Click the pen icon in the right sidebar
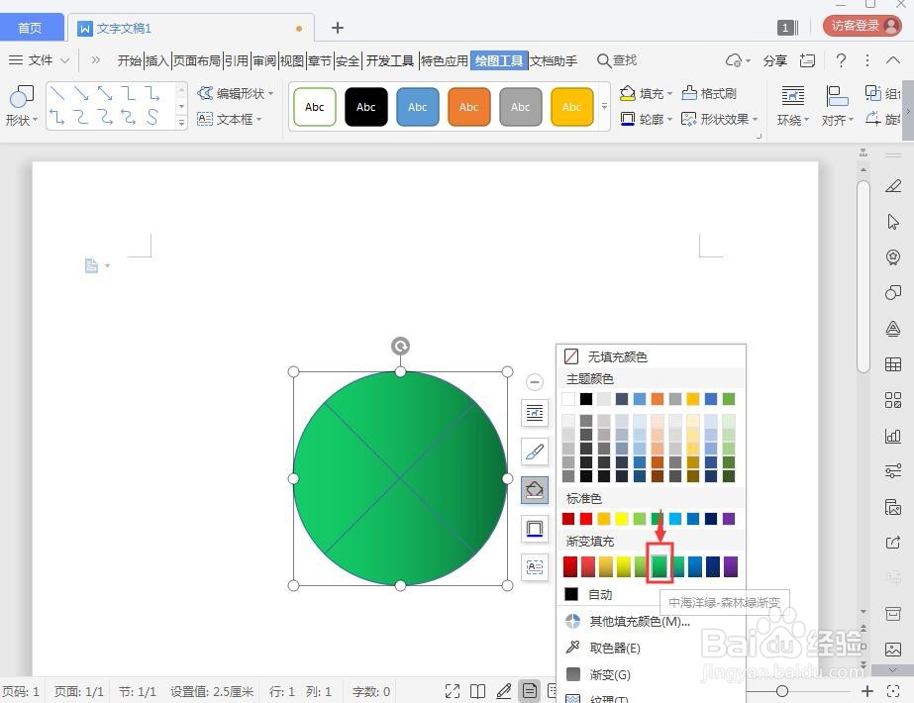The image size is (914, 703). 892,186
